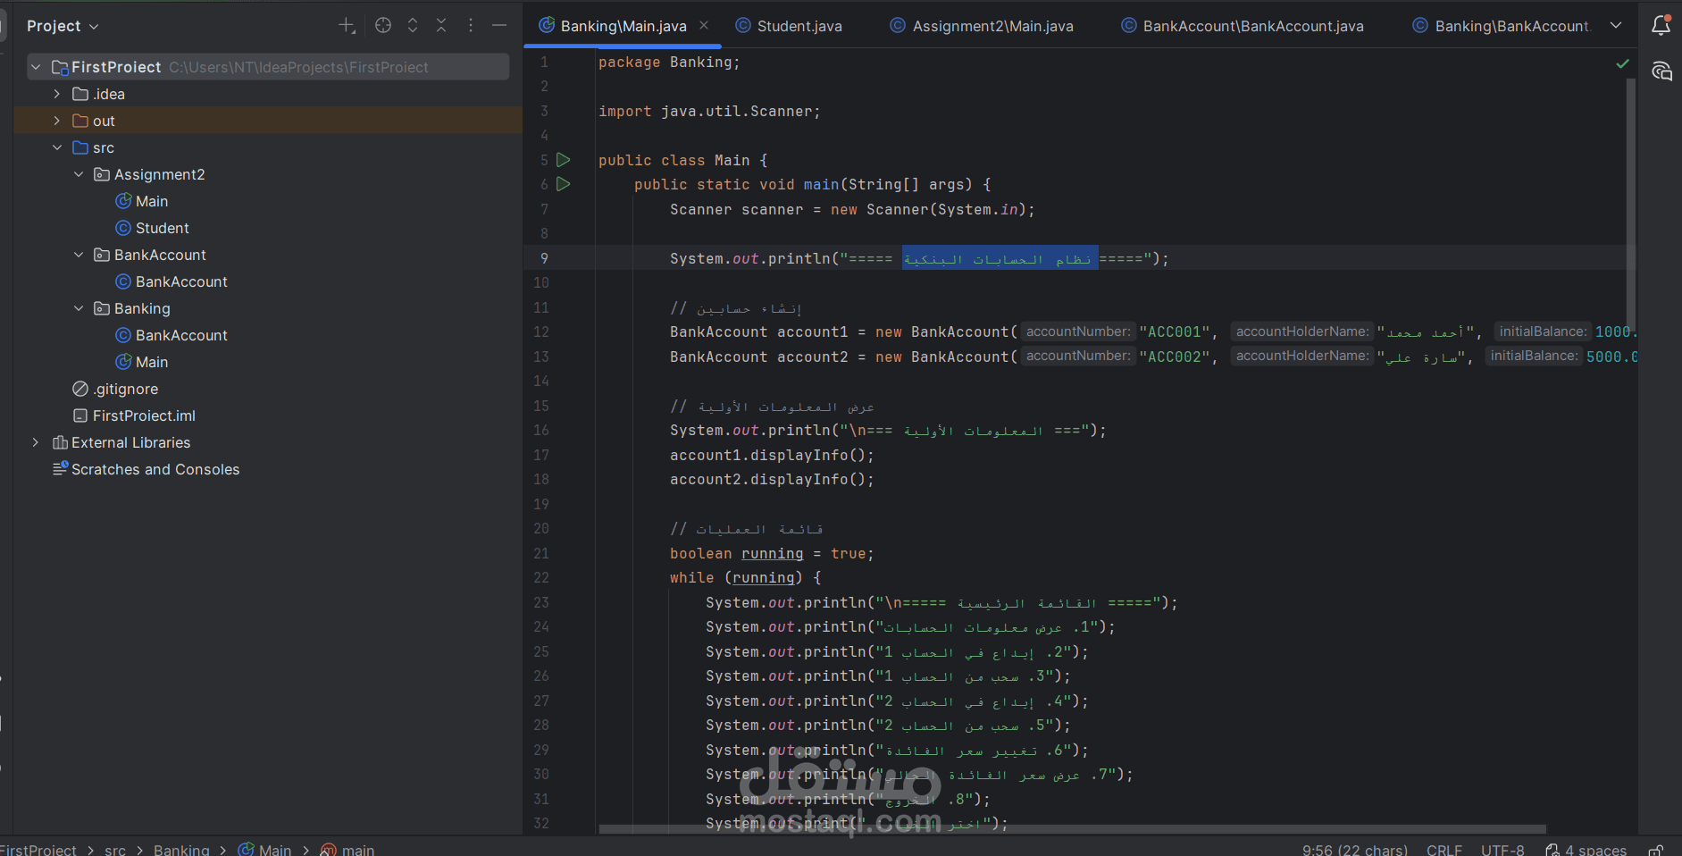Run the main method from gutter line 6
The height and width of the screenshot is (856, 1682).
(564, 184)
